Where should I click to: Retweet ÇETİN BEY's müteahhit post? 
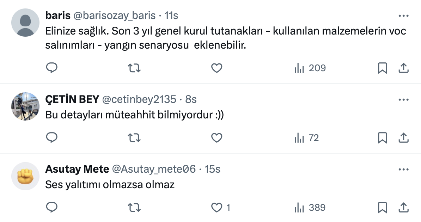[x=134, y=138]
